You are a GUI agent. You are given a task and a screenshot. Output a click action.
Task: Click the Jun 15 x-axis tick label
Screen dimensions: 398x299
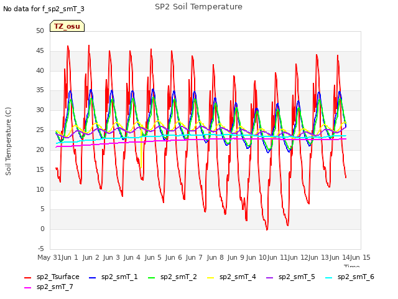[x=360, y=257]
